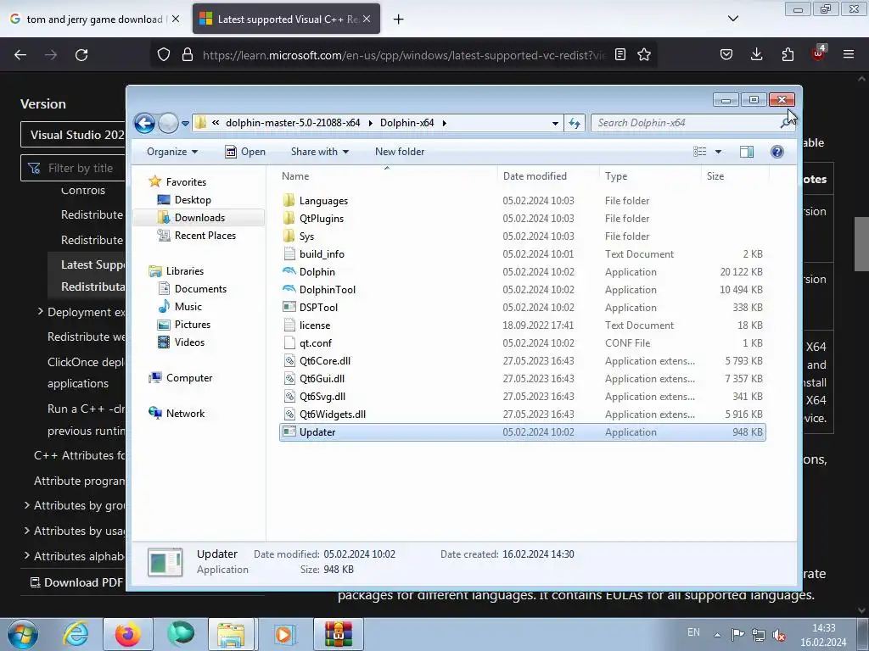This screenshot has width=869, height=651.
Task: Select Updater application row
Action: coord(523,432)
